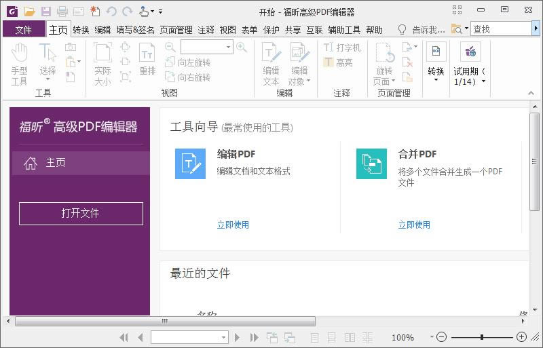Toggle continuous page view in status bar

point(331,338)
